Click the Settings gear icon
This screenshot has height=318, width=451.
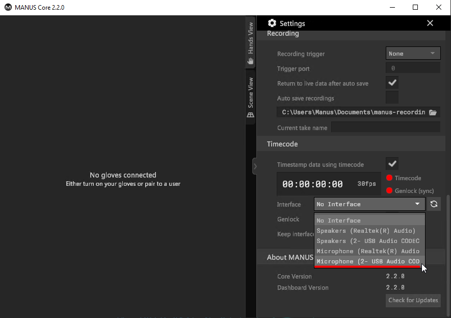(272, 23)
